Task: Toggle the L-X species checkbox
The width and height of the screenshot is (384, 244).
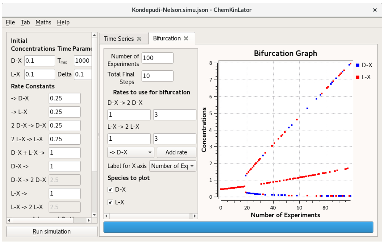Action: pos(110,202)
